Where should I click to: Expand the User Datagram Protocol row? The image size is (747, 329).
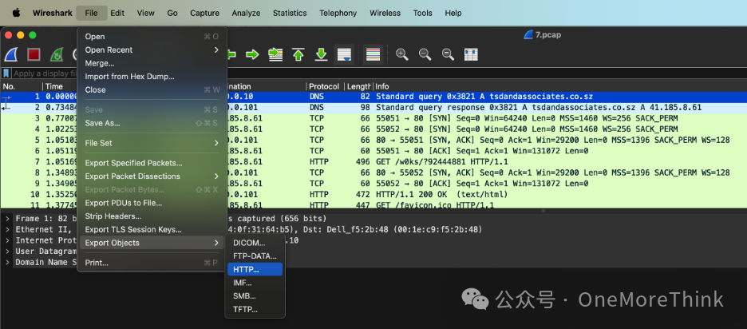click(8, 252)
